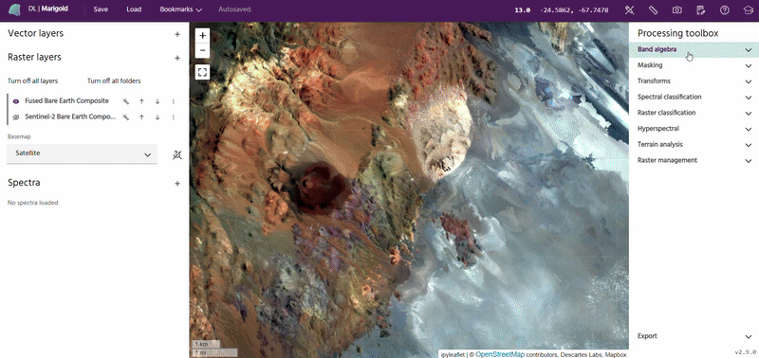Screen dimensions: 759x358
Task: Add a new vector layer with plus icon
Action: 177,34
